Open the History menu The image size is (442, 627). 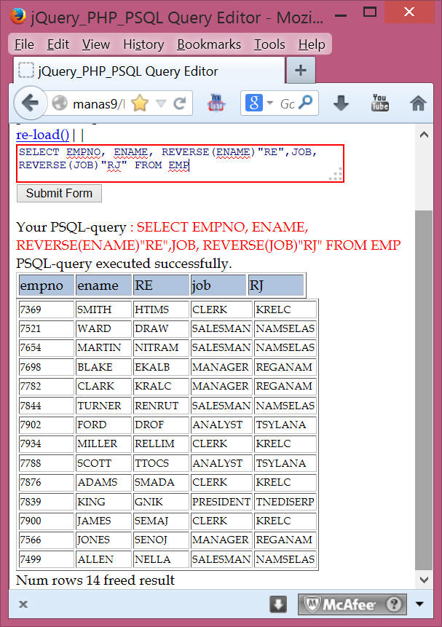click(x=143, y=44)
